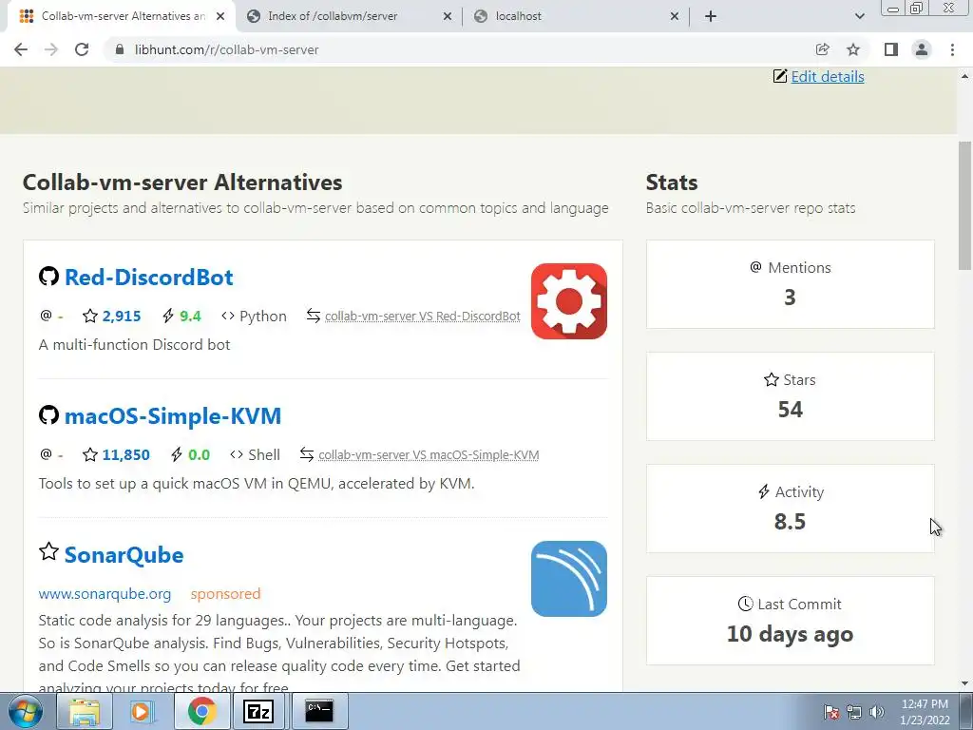
Task: Click the Edit details pencil icon
Action: 780,76
